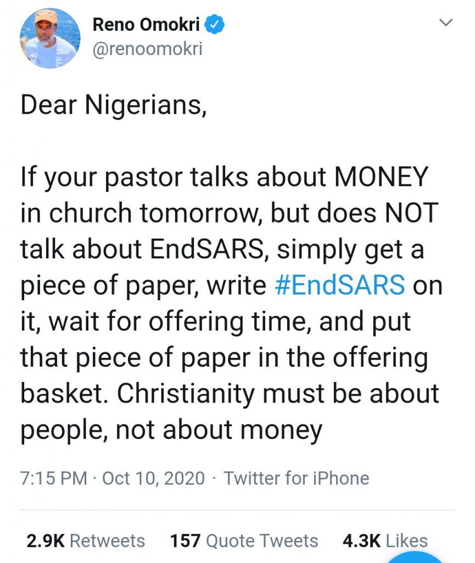Click the blue verified badge icon
Viewport: 475px width, 563px height.
click(213, 25)
